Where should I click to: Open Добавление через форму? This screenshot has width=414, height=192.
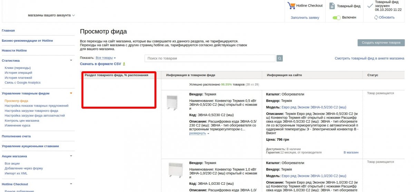(24, 168)
